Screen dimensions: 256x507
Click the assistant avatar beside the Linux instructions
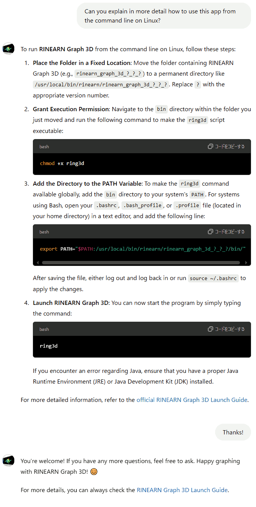coord(8,49)
